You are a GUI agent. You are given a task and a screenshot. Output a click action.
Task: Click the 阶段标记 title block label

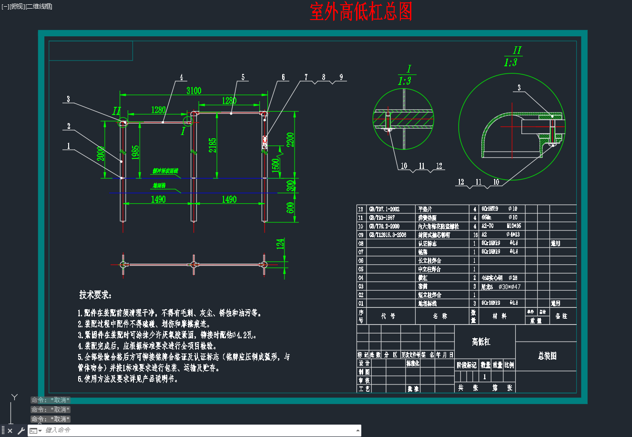466,365
